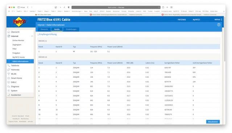
Task: Click frequency 602 in channel 5 row
Action: pyautogui.click(x=91, y=86)
